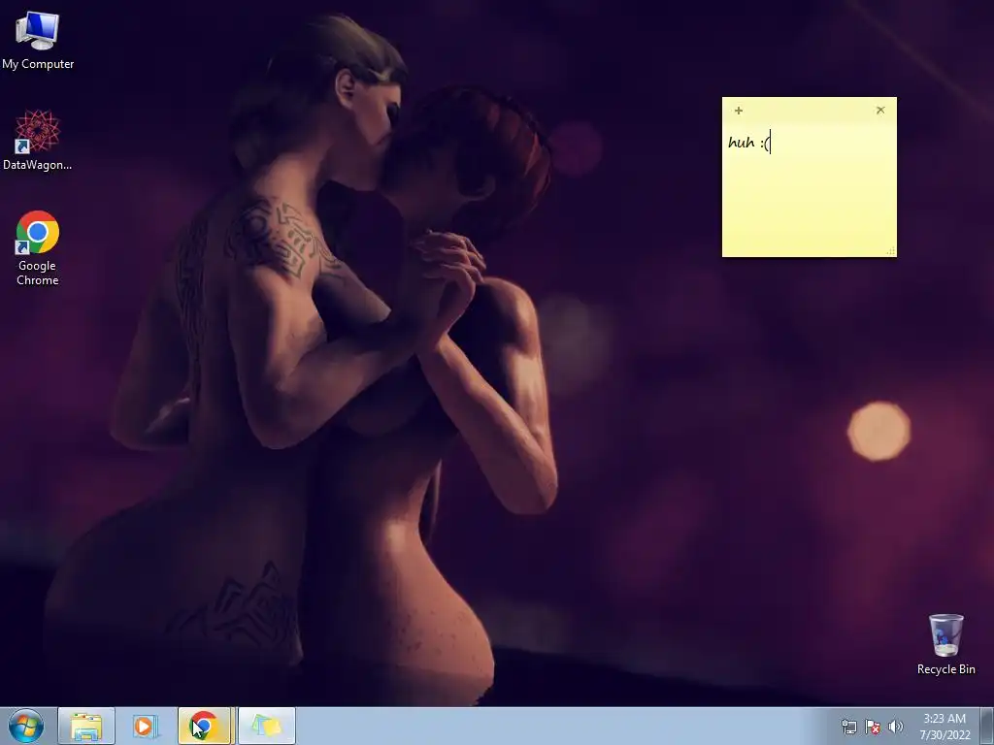Open the volume speaker tray icon
The image size is (994, 745).
click(896, 727)
